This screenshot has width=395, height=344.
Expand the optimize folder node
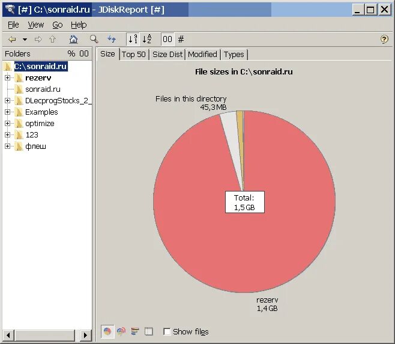(x=7, y=124)
